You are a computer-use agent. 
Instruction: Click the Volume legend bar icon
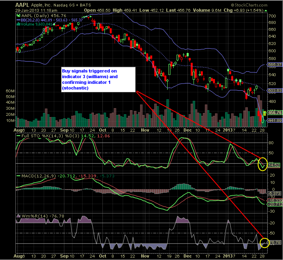coord(18,24)
